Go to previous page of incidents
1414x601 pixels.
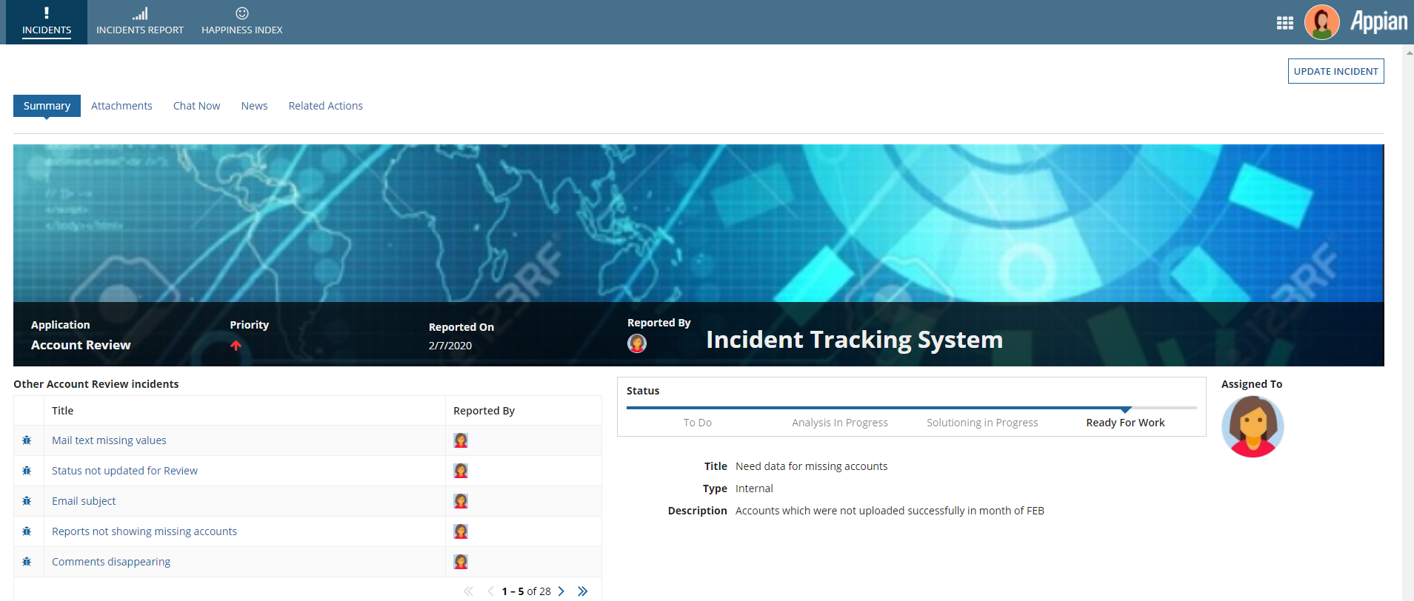tap(490, 591)
